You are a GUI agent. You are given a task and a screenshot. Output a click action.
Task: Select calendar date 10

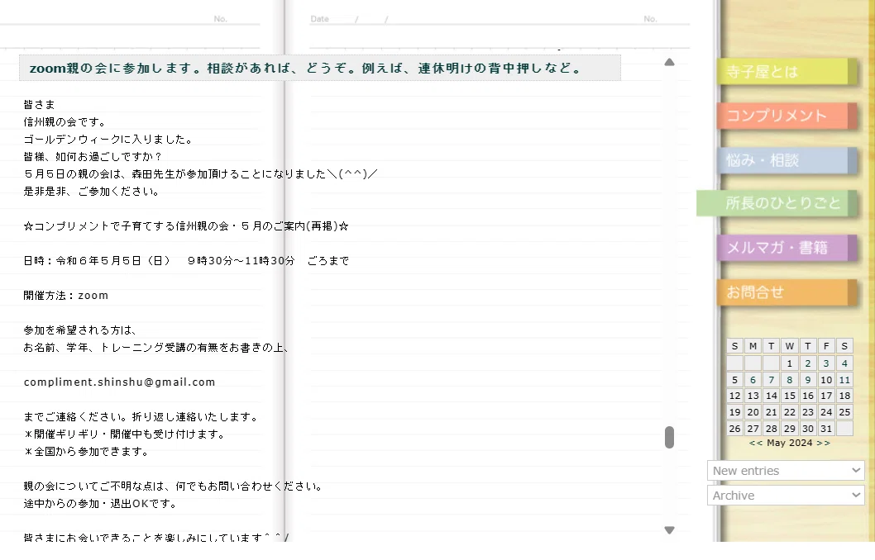coord(826,380)
